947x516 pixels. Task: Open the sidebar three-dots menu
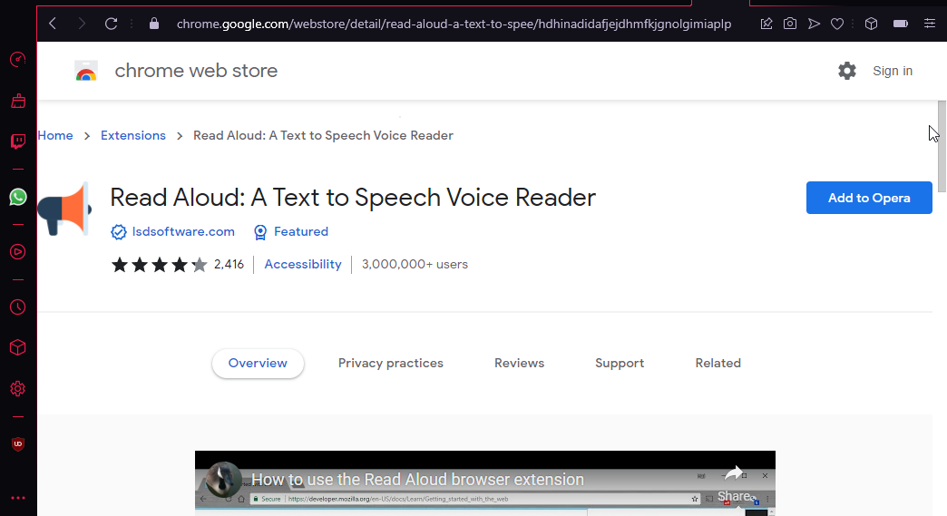(18, 498)
